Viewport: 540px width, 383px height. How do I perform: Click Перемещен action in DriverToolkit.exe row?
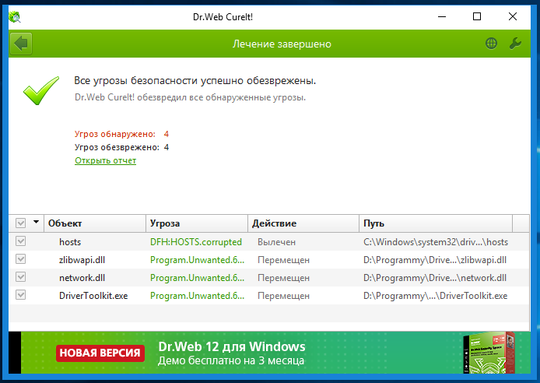pos(283,296)
